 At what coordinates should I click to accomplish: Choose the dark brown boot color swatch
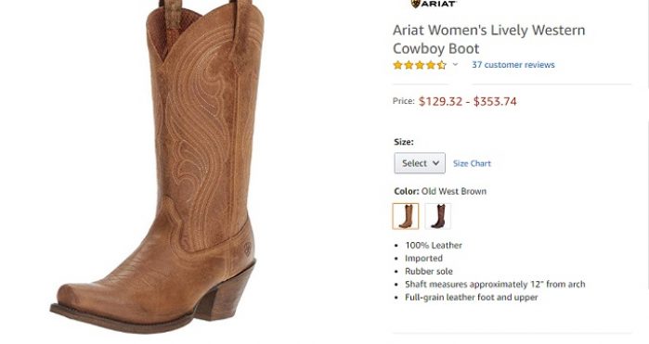coord(438,216)
